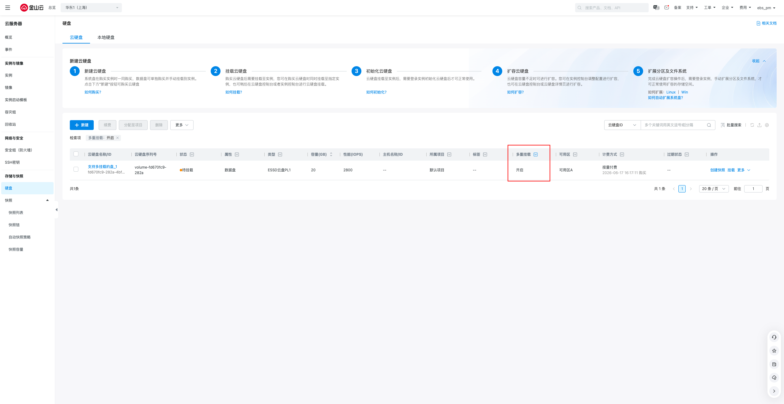This screenshot has height=404, width=784.
Task: Open table column settings gear
Action: coord(767,125)
